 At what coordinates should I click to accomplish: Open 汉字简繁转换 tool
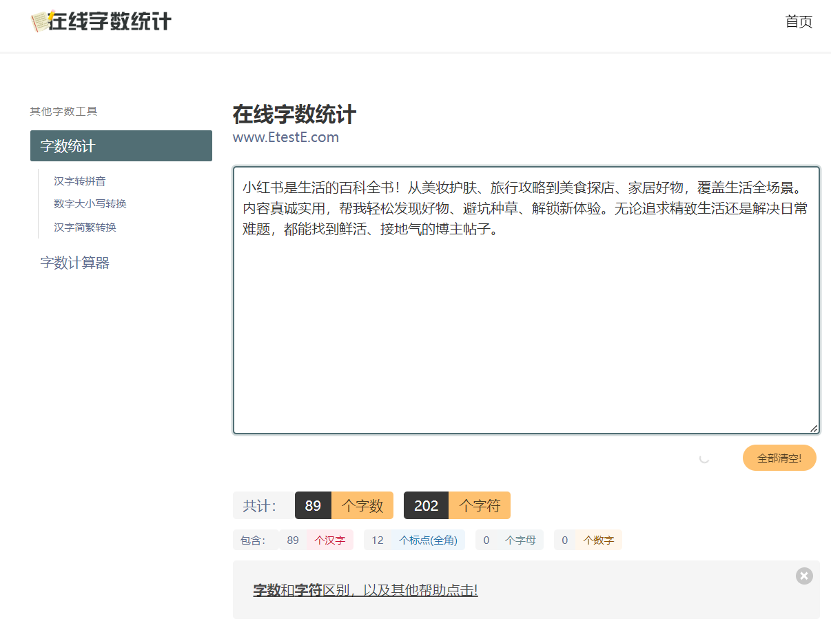tap(85, 227)
